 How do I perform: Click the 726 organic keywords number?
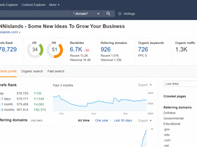[x=143, y=49]
